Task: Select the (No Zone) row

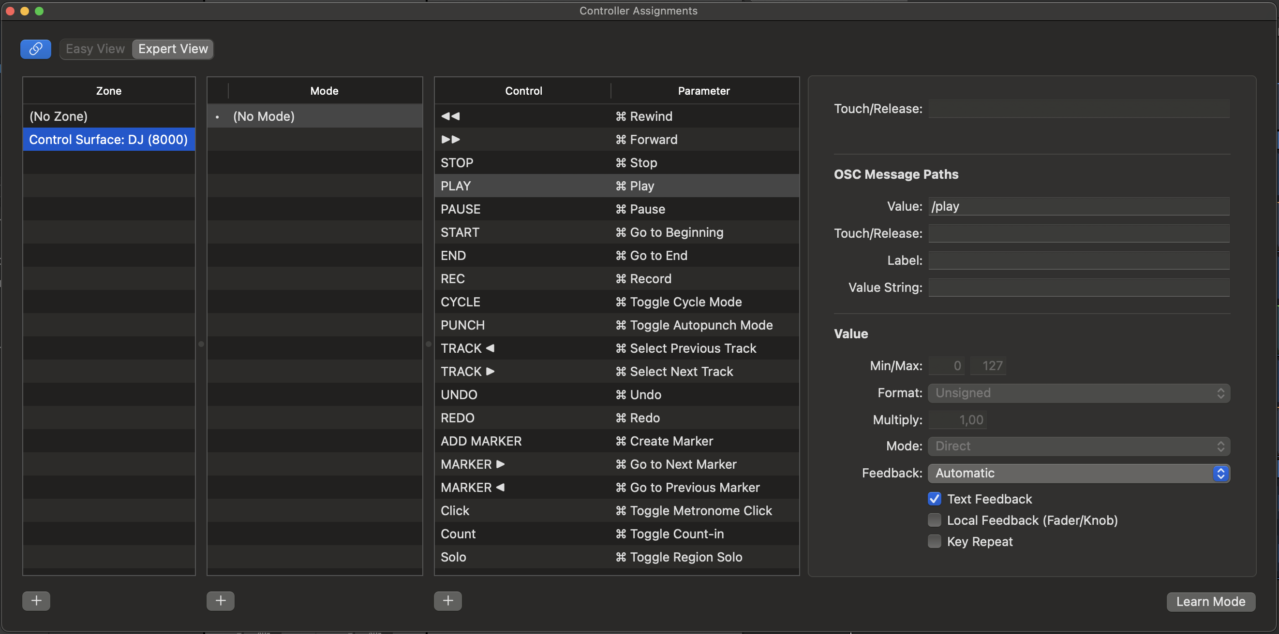Action: (x=109, y=116)
